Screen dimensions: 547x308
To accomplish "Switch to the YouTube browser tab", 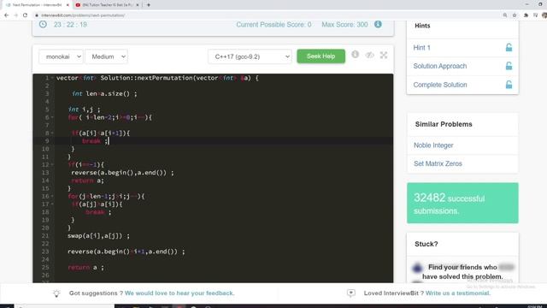I will [x=106, y=5].
